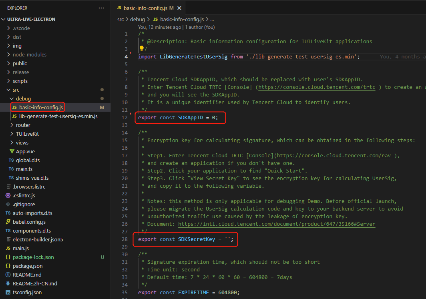
Task: Open the README.md file
Action: (27, 275)
